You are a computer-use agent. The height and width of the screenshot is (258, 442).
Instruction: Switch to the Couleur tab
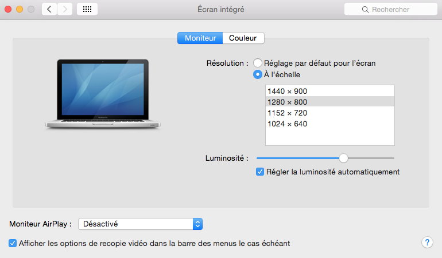243,38
